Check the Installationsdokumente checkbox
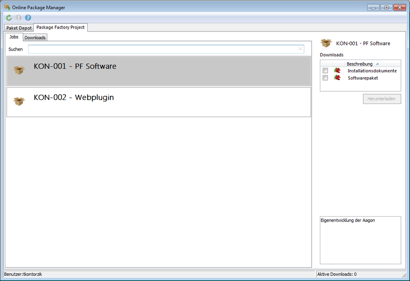Screen dimensions: 410x281 point(325,70)
